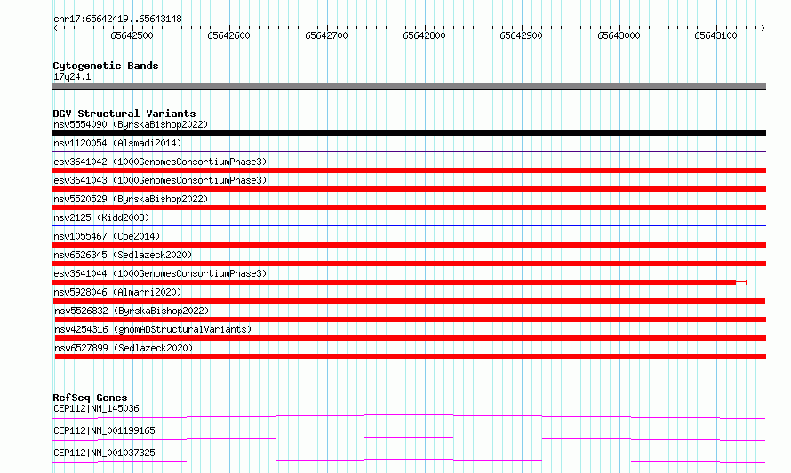Click the red nsv4254316 variant bar
This screenshot has height=473, width=791.
[x=410, y=338]
